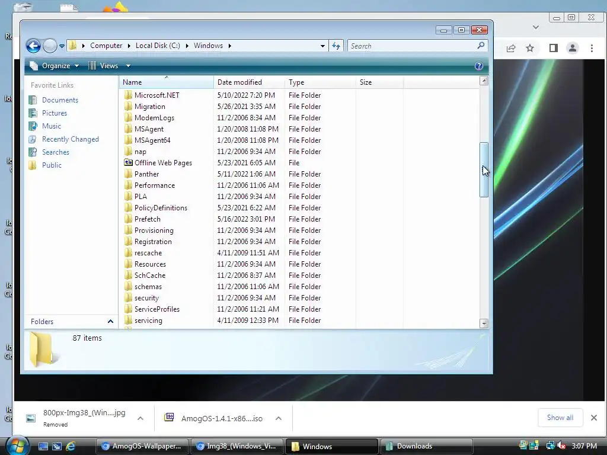Image resolution: width=607 pixels, height=455 pixels.
Task: Click the file list scroll up arrow
Action: [x=484, y=81]
